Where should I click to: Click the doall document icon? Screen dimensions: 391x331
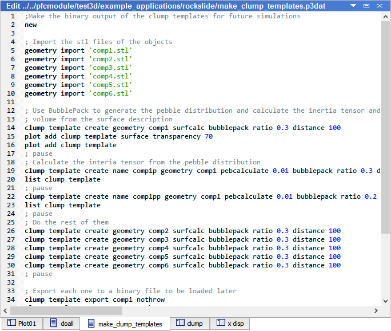point(53,324)
